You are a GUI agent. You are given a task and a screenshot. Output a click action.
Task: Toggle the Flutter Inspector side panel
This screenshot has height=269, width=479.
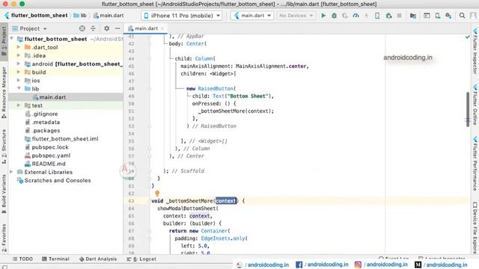pyautogui.click(x=475, y=52)
